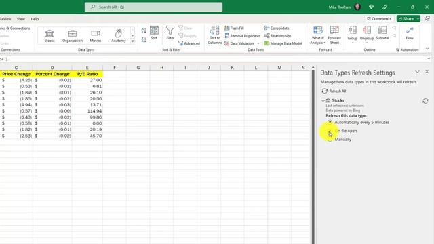
Task: Select the Price Change header cell
Action: (16, 74)
